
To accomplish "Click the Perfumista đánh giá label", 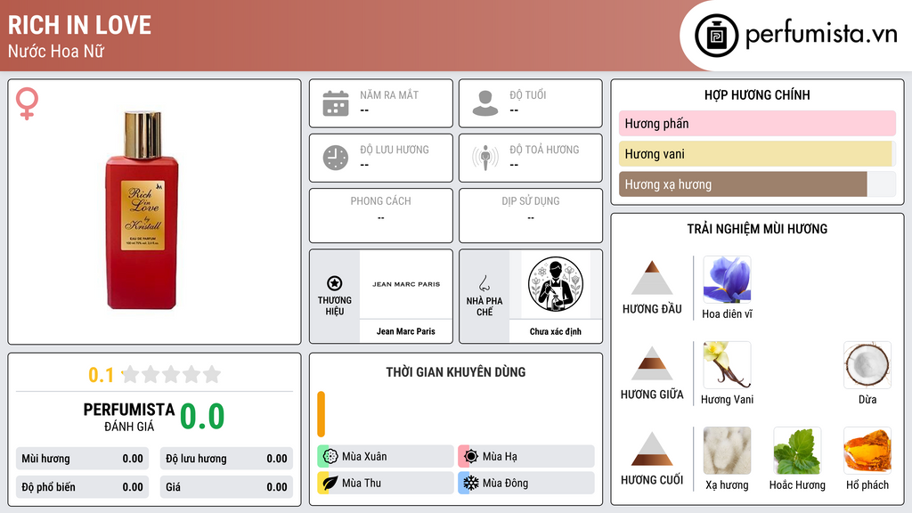I will (129, 417).
